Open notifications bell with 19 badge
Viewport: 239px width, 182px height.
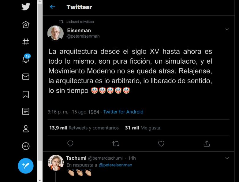26,58
